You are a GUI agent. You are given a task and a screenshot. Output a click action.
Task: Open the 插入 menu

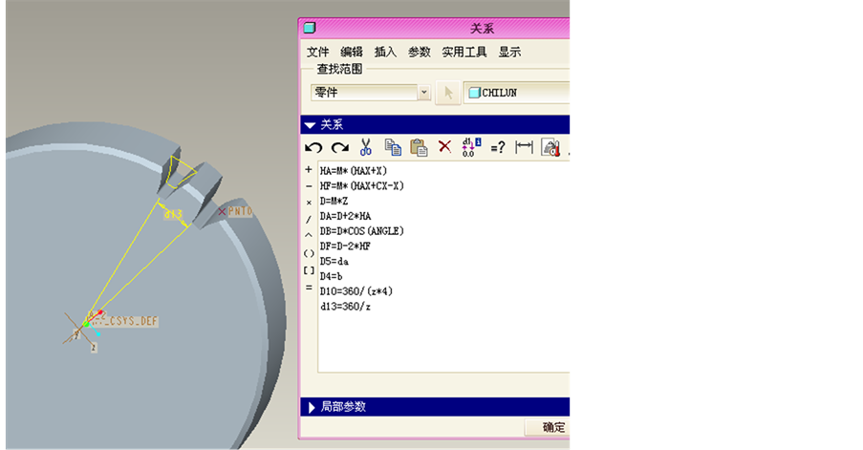tap(385, 53)
